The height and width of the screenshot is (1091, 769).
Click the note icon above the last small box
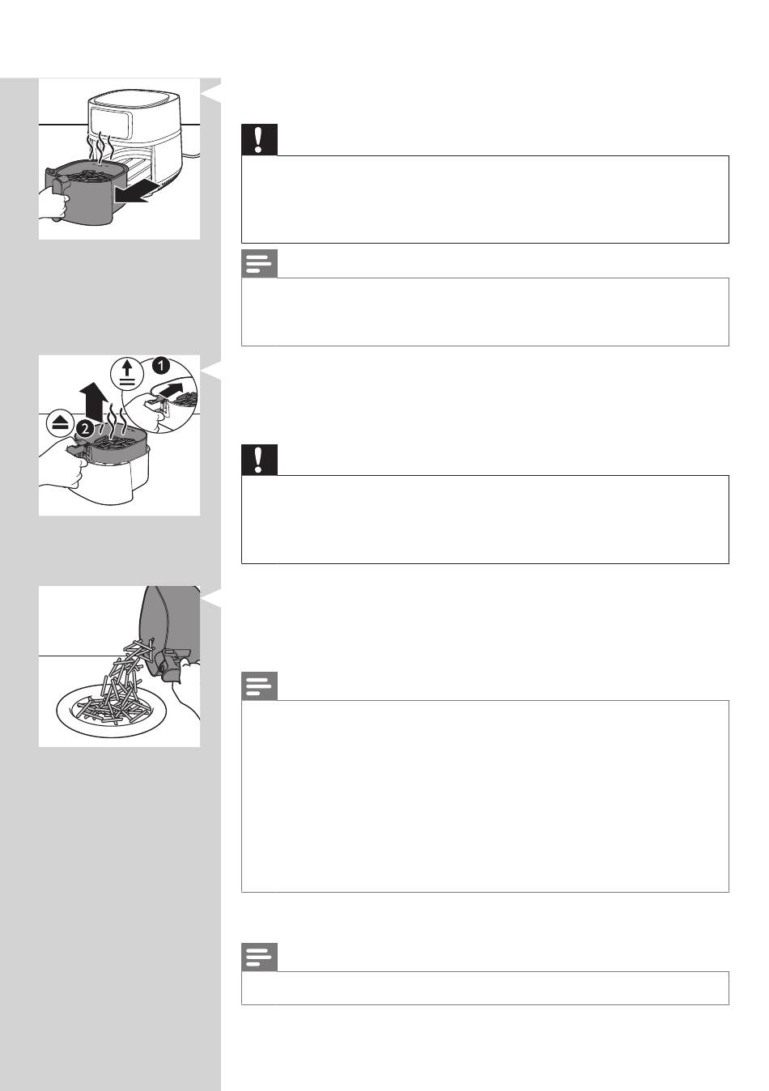[x=259, y=957]
